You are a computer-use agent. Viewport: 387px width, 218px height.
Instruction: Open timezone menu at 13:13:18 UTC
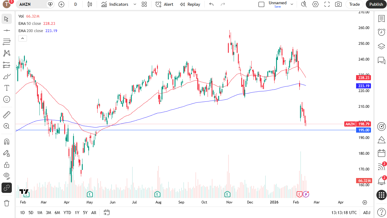click(x=344, y=213)
